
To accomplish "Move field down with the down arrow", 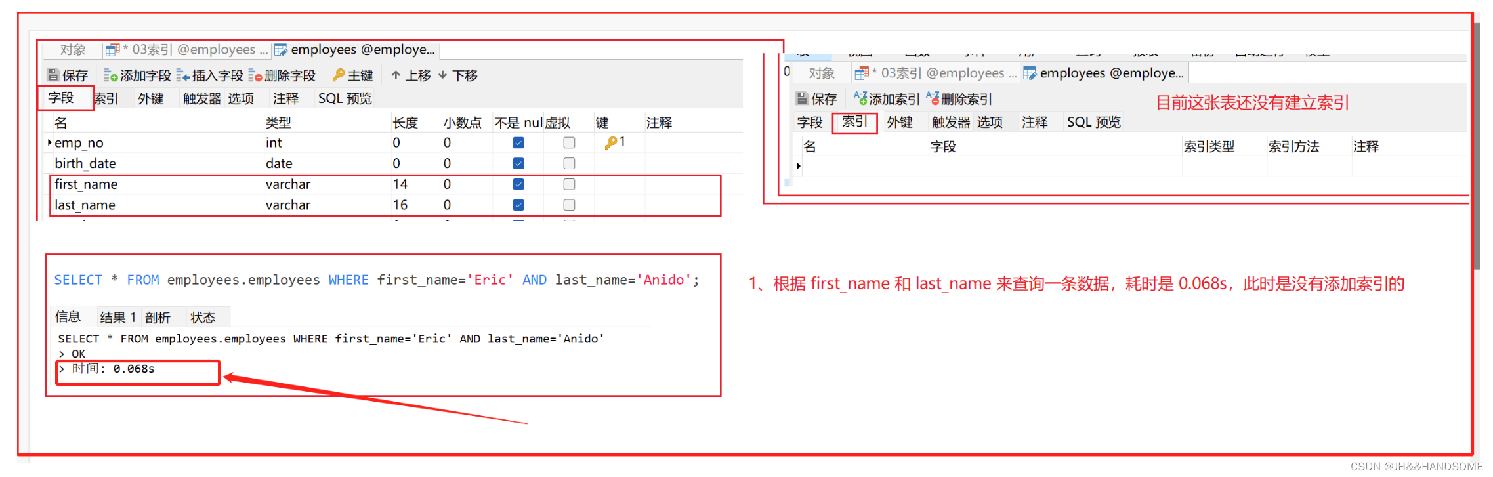I will click(443, 75).
